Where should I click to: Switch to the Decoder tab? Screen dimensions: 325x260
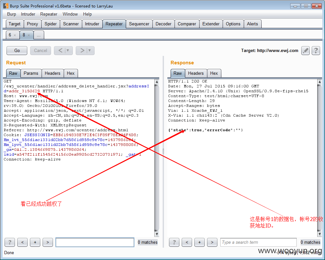click(163, 24)
